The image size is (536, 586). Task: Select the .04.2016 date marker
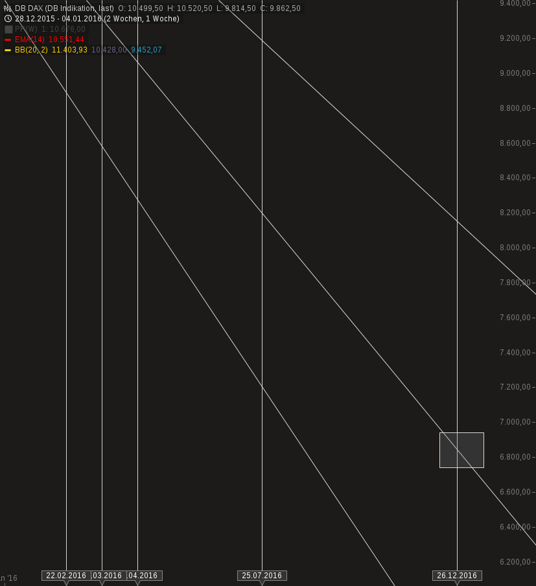(144, 576)
